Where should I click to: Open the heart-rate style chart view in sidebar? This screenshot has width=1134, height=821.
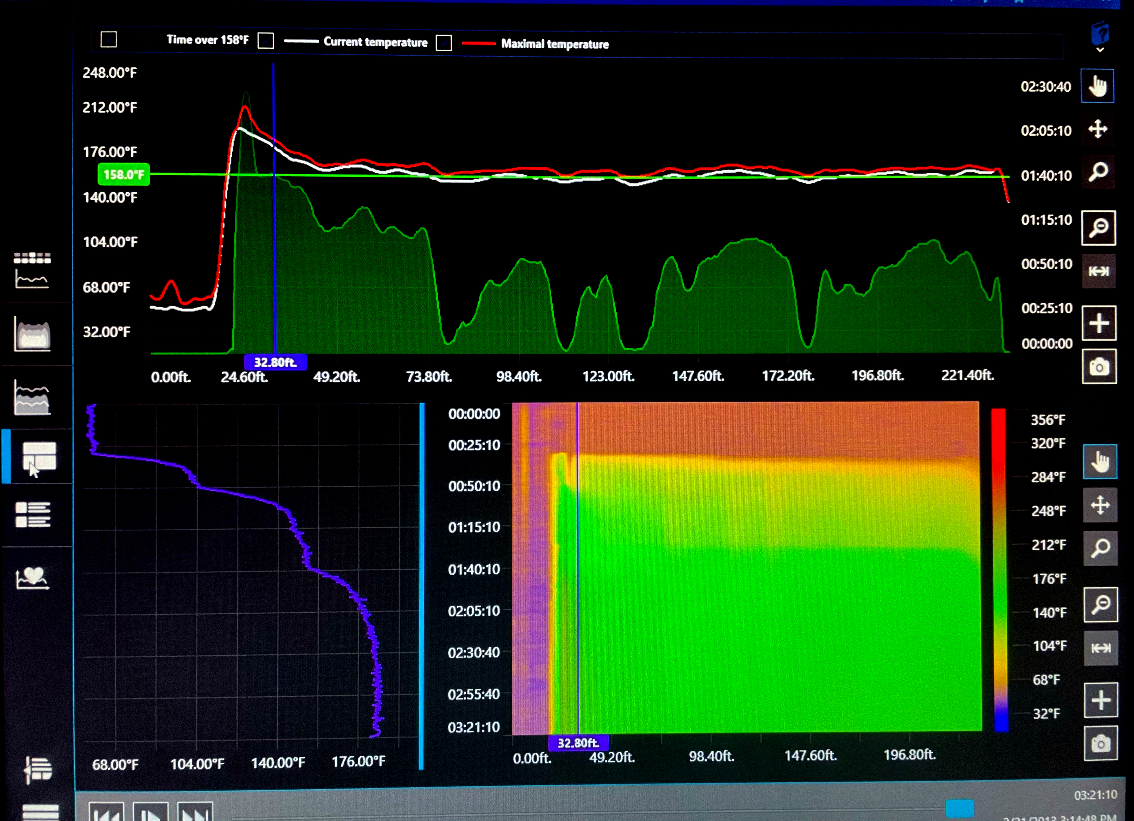click(x=32, y=578)
